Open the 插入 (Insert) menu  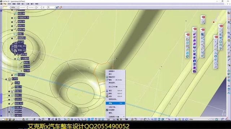pyautogui.click(x=23, y=4)
